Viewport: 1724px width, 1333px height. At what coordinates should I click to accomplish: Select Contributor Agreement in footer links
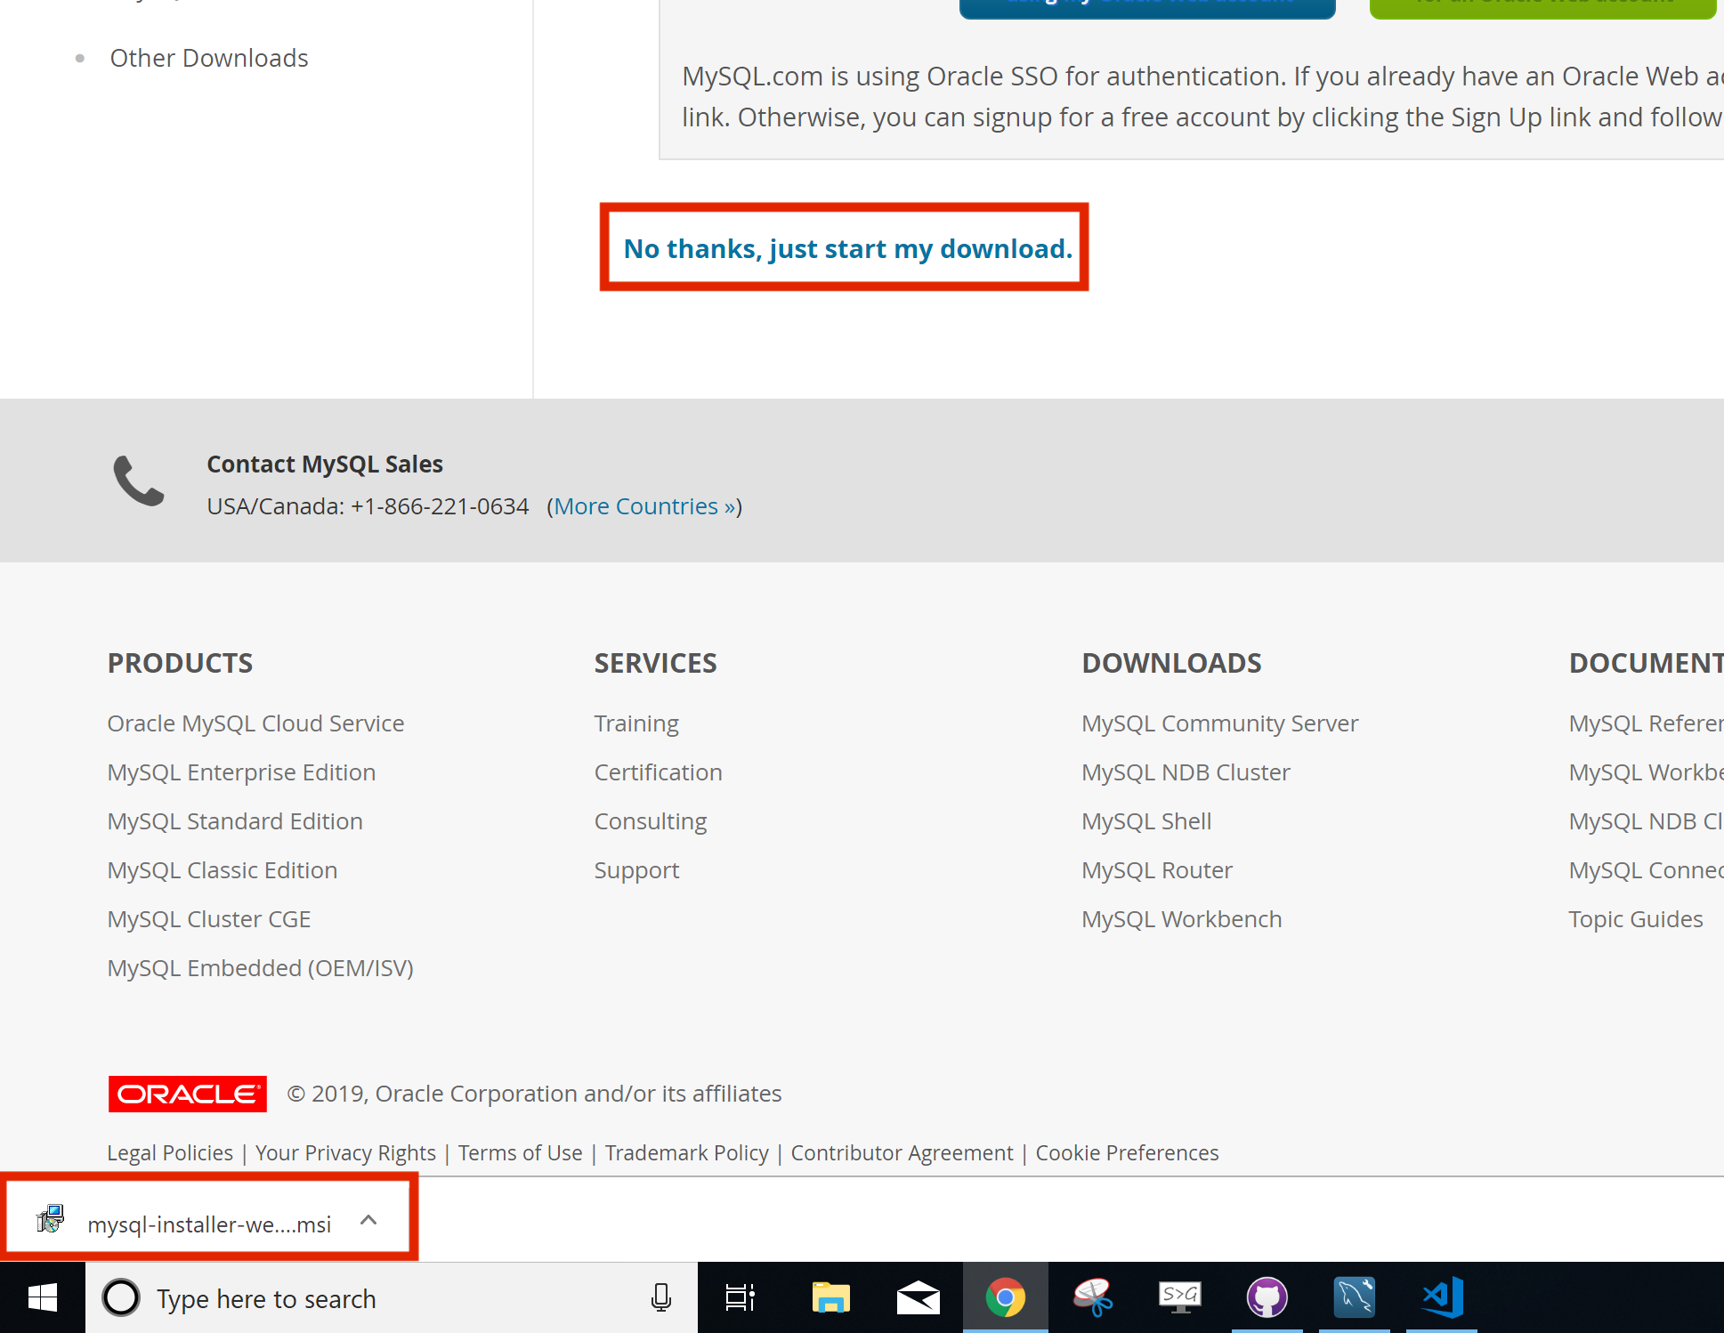[900, 1151]
